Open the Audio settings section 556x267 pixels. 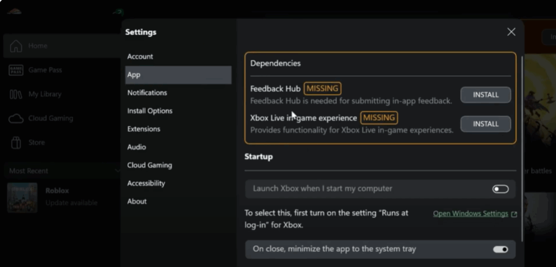tap(178, 147)
